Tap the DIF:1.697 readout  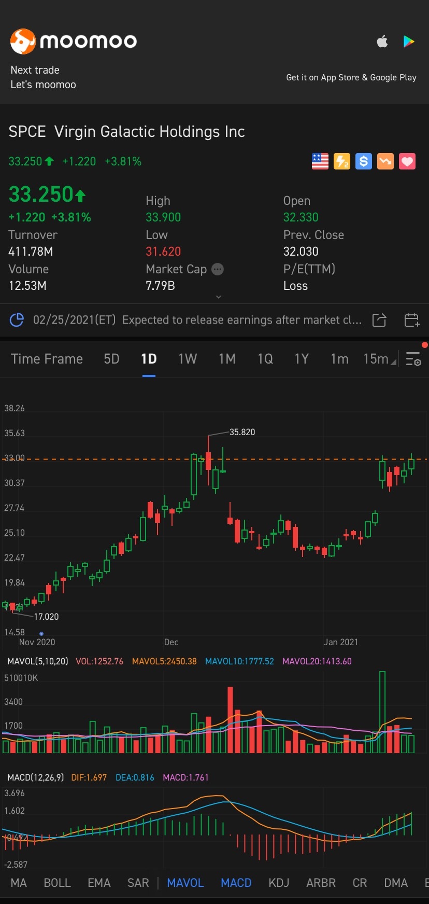(89, 777)
